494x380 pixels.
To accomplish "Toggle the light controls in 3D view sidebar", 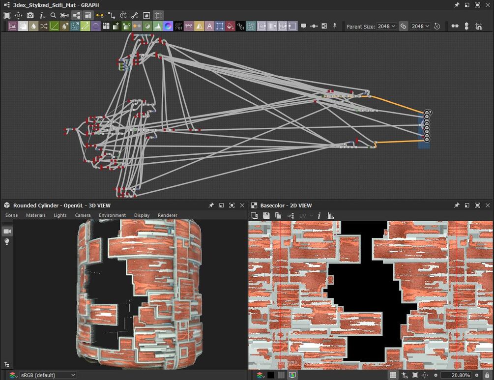I will pos(6,242).
